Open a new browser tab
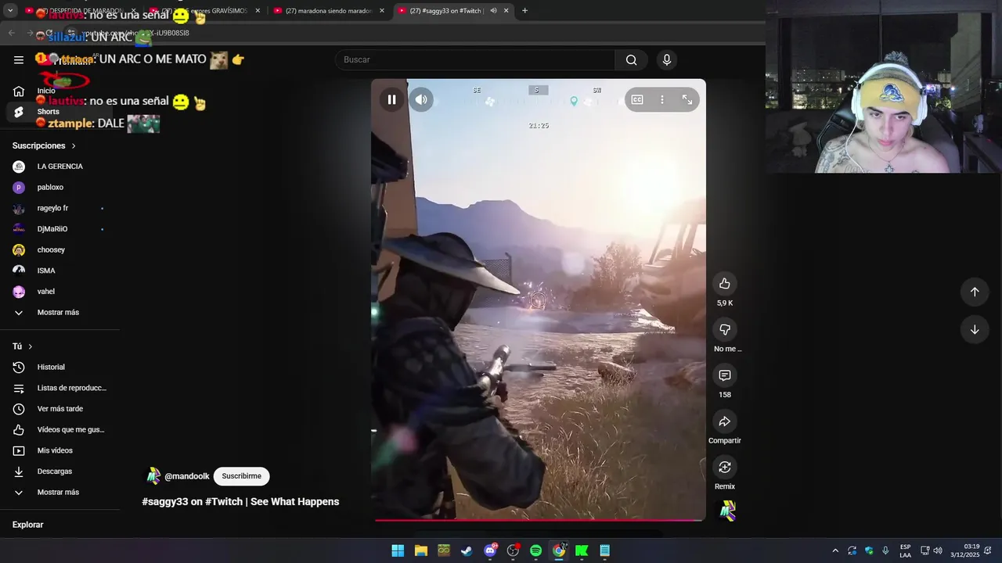Viewport: 1002px width, 563px height. [524, 11]
